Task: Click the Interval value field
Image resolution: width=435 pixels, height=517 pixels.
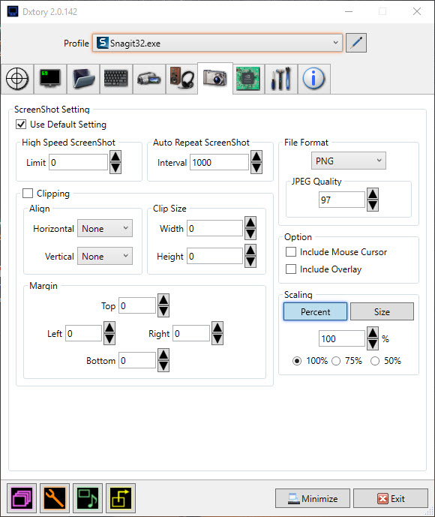Action: (x=219, y=162)
